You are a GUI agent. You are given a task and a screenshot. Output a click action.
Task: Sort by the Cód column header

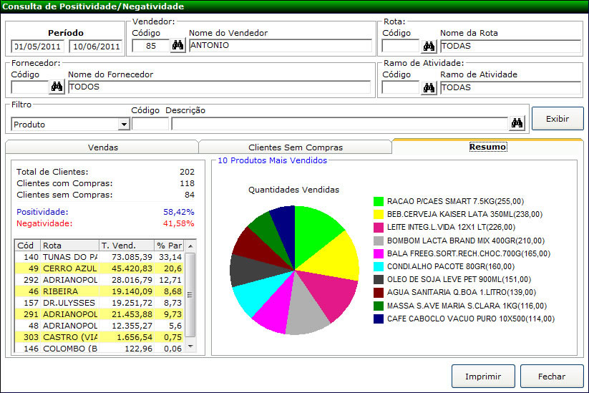coord(27,246)
